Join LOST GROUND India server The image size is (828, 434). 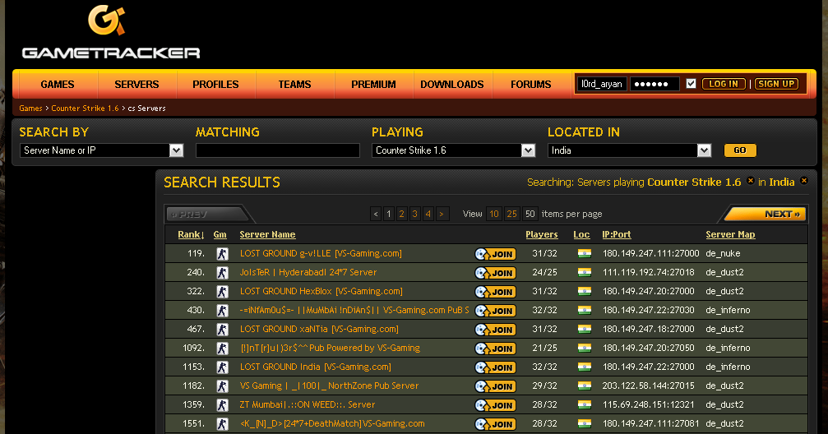pyautogui.click(x=495, y=367)
